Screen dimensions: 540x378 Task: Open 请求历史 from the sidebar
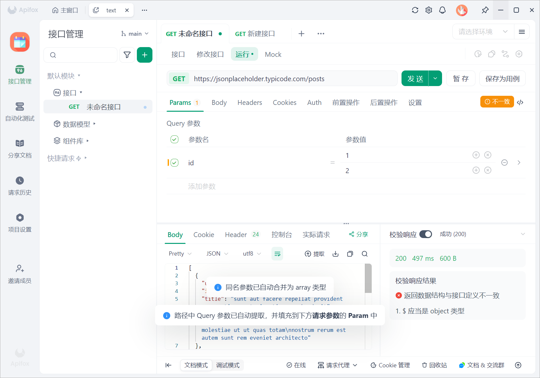click(19, 185)
